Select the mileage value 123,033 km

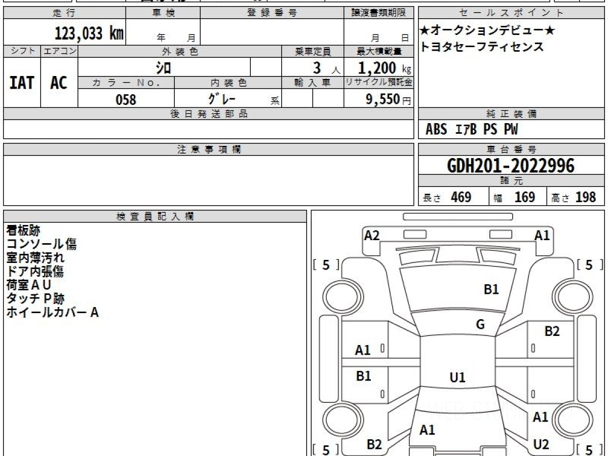pos(89,33)
